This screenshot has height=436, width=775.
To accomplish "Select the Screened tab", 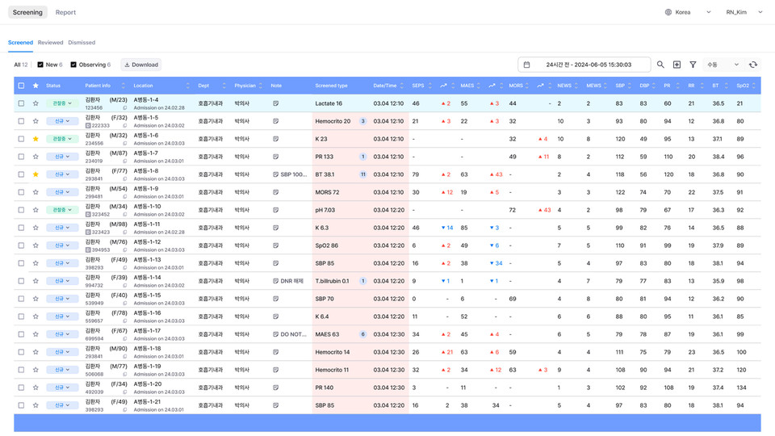I will tap(20, 43).
